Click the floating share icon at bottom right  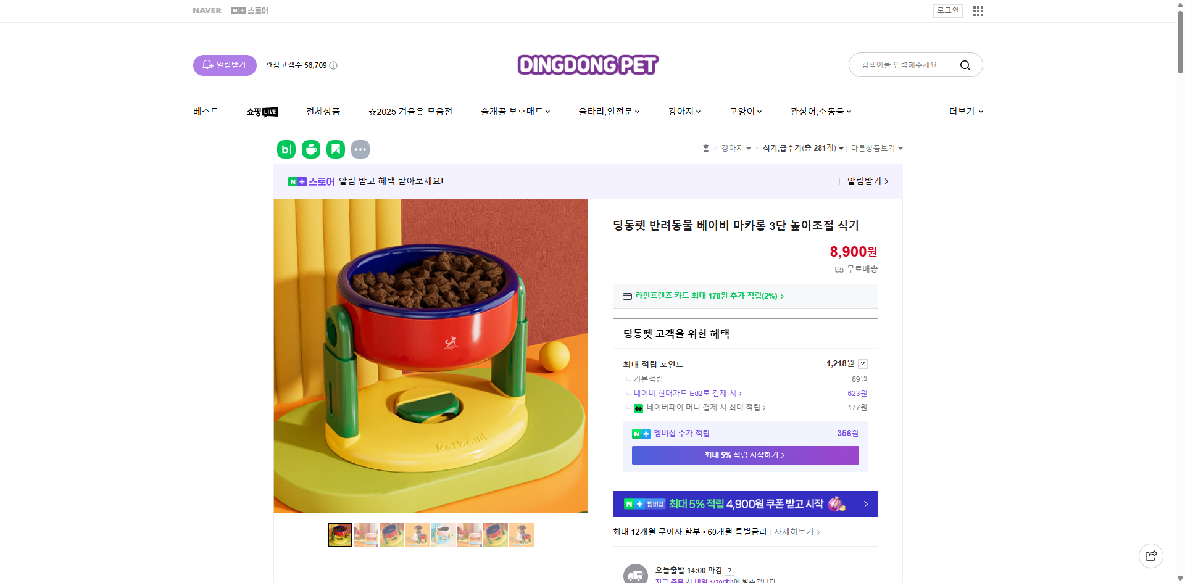click(x=1151, y=555)
